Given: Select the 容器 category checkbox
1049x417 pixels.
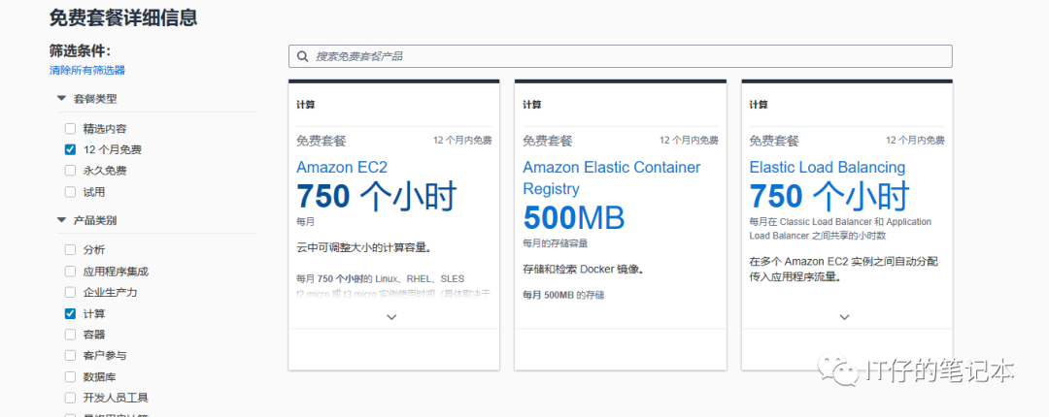Looking at the screenshot, I should [x=70, y=335].
